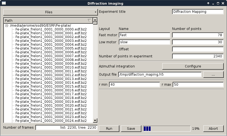The image size is (227, 136).
Task: Click the empty Offset field
Action: tap(198, 49)
